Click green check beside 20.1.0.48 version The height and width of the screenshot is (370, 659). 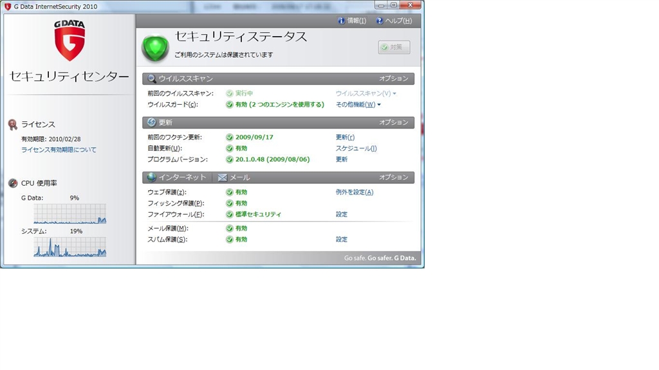230,159
